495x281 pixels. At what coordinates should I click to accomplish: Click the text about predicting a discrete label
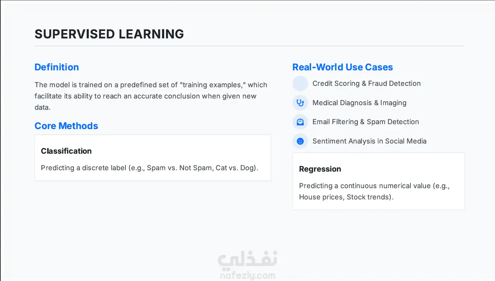150,168
